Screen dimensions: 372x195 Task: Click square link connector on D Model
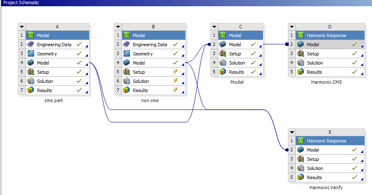coord(287,44)
